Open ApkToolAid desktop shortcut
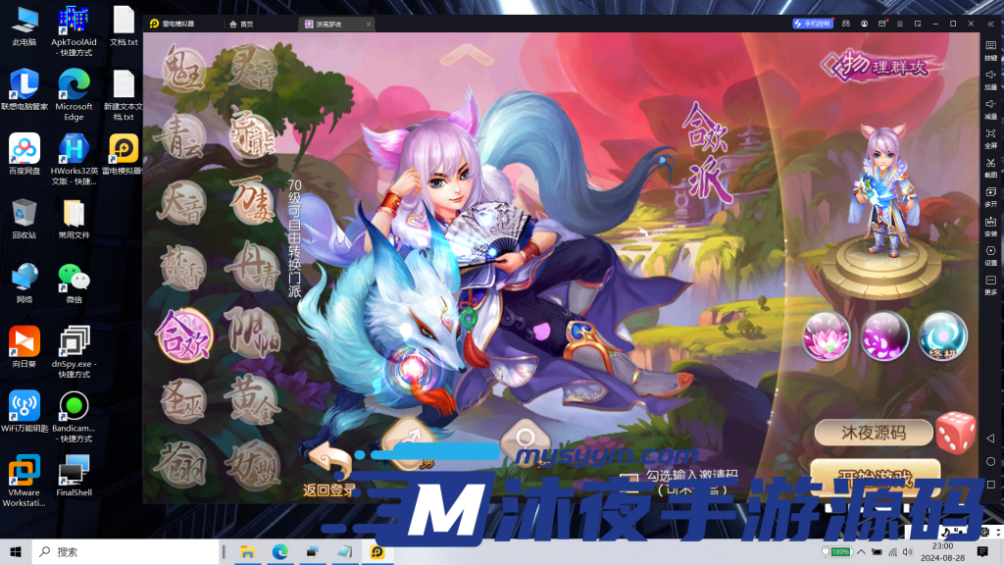The height and width of the screenshot is (565, 1004). [74, 30]
